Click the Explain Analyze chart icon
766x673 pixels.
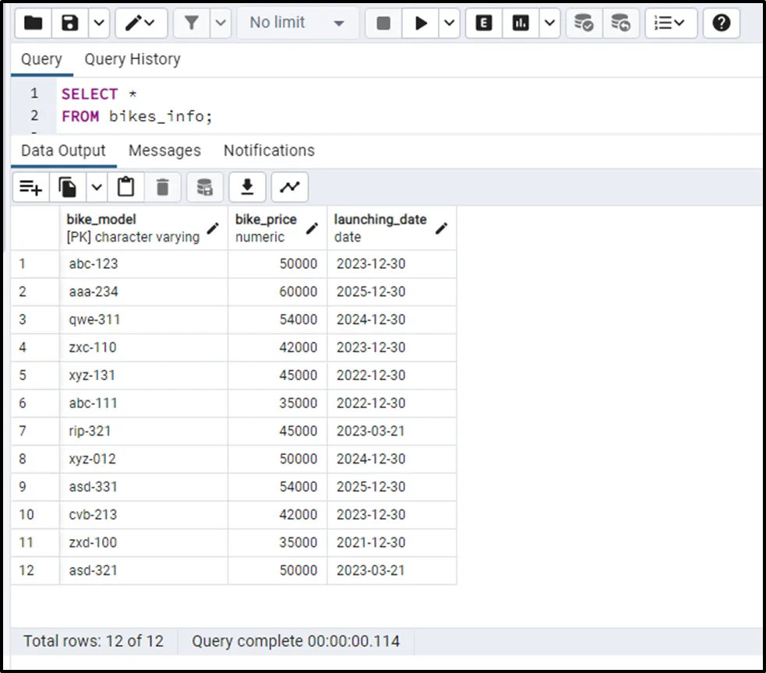click(521, 23)
